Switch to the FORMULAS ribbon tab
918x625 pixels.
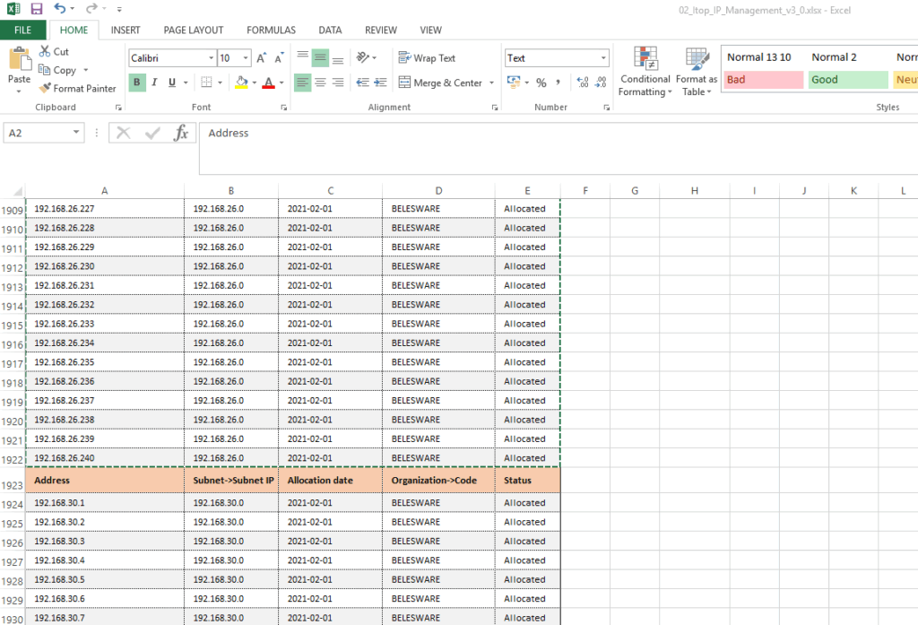click(x=271, y=30)
